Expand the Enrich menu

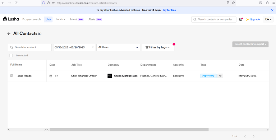(x=60, y=19)
